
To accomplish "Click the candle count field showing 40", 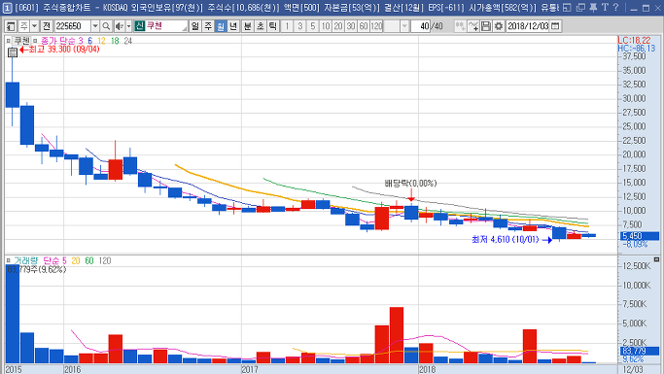I will click(x=421, y=26).
